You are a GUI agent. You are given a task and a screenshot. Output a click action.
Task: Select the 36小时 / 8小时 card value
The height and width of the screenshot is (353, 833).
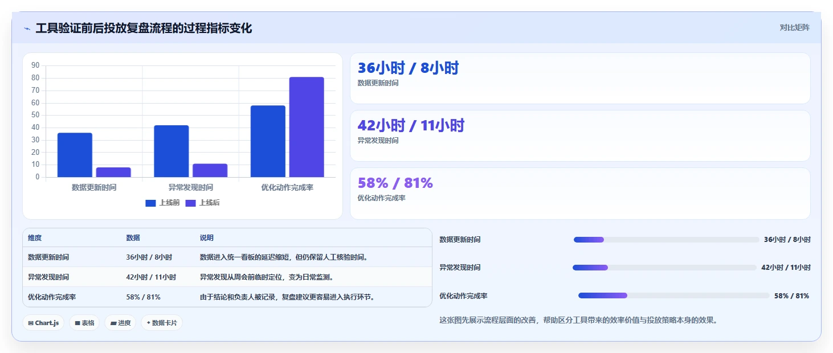tap(408, 68)
